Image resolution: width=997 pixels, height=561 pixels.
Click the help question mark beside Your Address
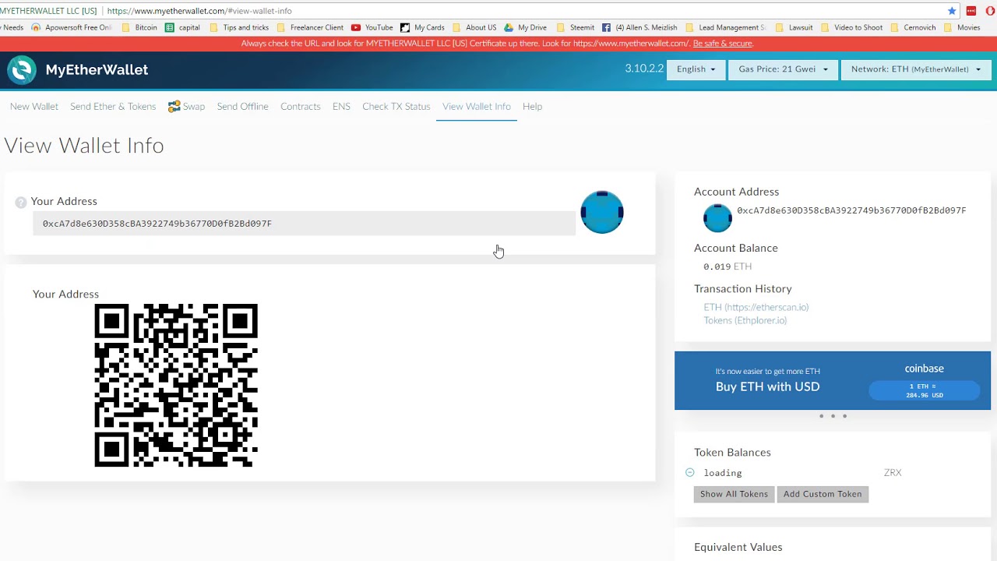pyautogui.click(x=21, y=202)
